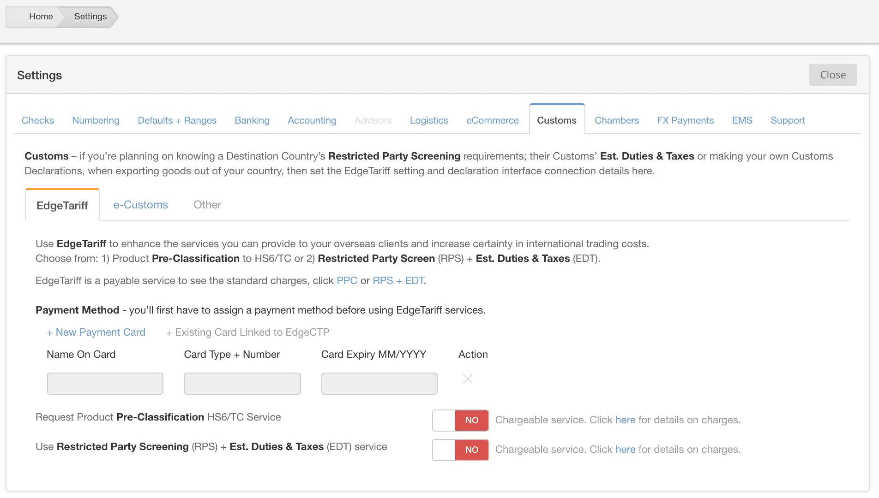The width and height of the screenshot is (879, 498).
Task: Click the Settings panel title
Action: click(40, 75)
